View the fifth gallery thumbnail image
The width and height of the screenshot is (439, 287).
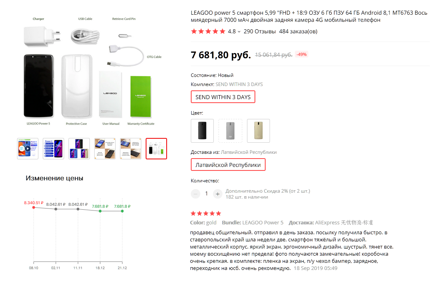131,149
